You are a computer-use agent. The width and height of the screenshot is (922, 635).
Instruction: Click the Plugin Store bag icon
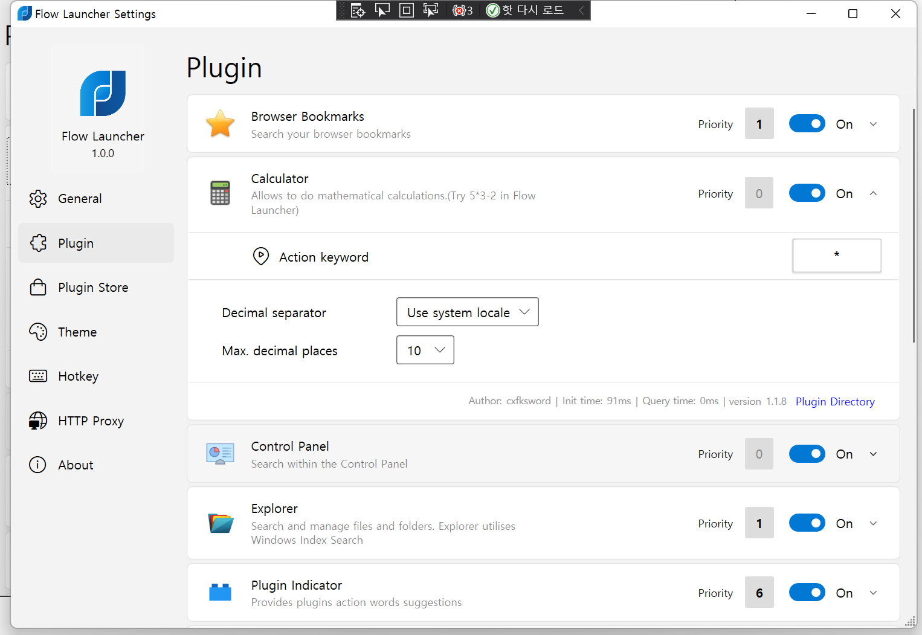point(38,287)
